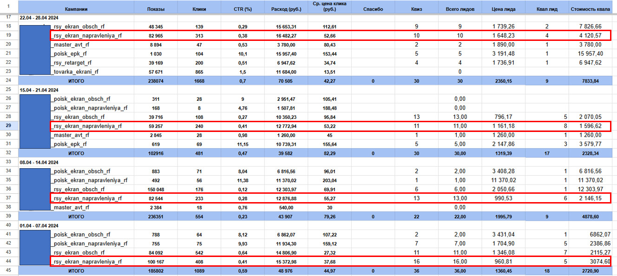Viewport: 617px width, 276px height.
Task: Click the Кампании column header
Action: 76,9
